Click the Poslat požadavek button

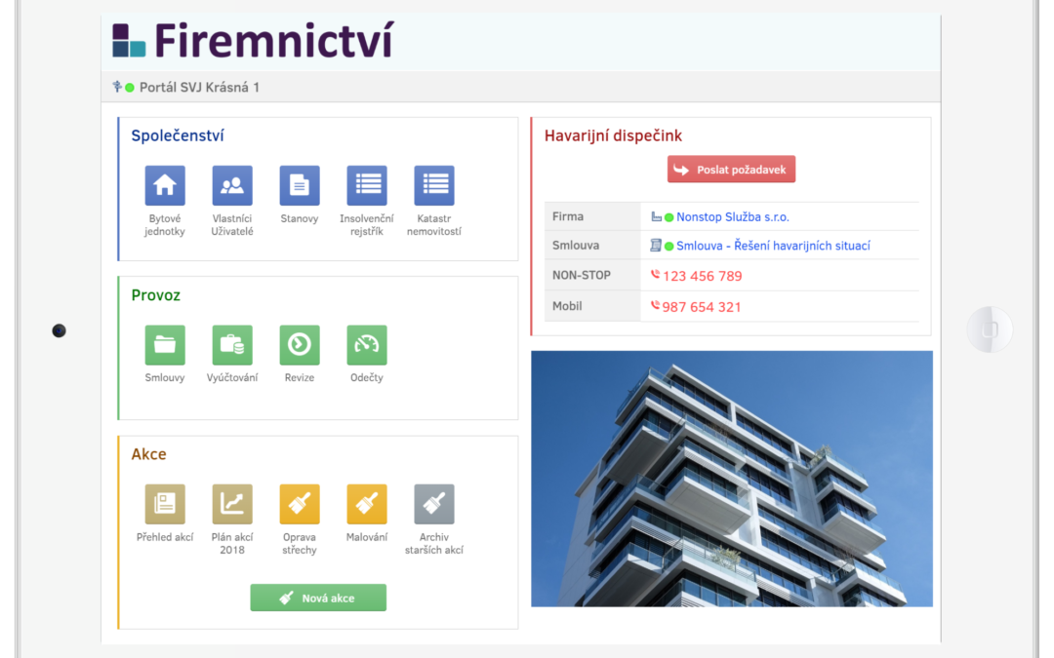731,170
